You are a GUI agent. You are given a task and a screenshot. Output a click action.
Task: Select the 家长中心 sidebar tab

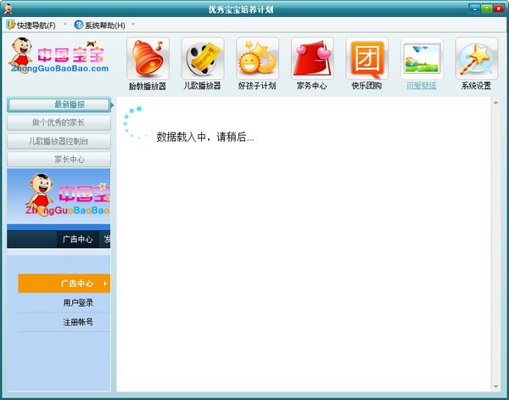point(58,159)
